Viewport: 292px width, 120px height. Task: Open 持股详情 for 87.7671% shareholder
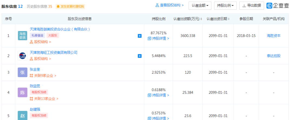click(158, 38)
